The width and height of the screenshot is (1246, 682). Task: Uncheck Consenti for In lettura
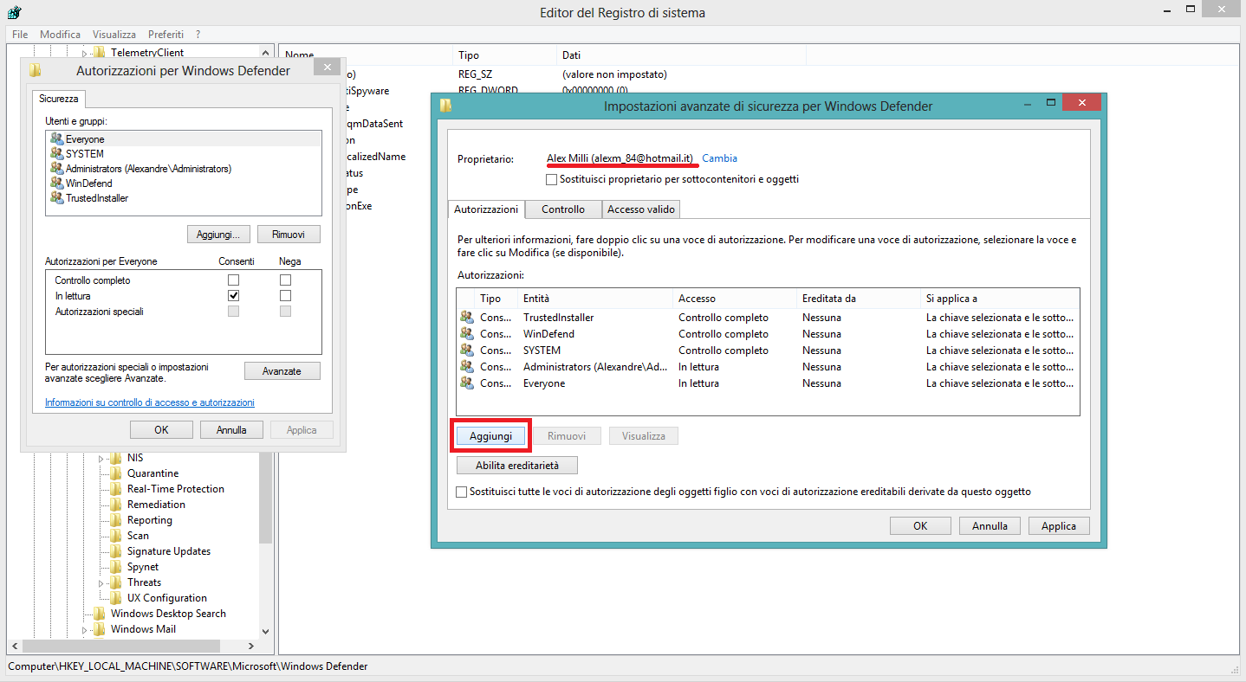[x=233, y=296]
